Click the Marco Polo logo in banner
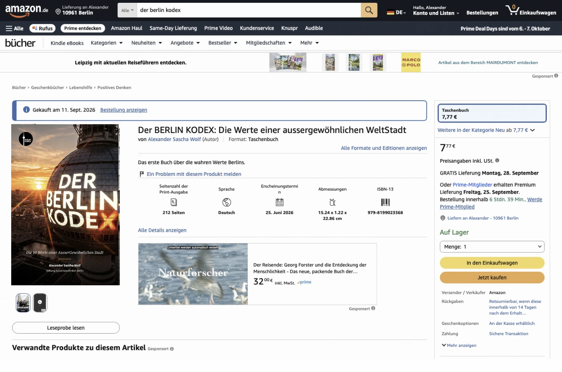This screenshot has width=562, height=372. click(411, 63)
